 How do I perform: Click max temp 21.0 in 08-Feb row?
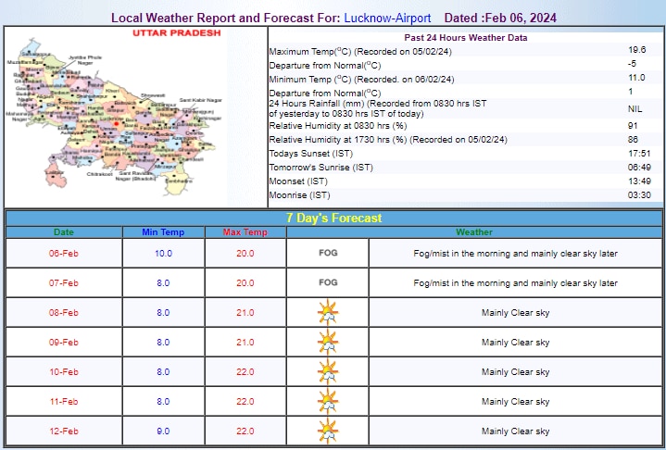pos(245,313)
